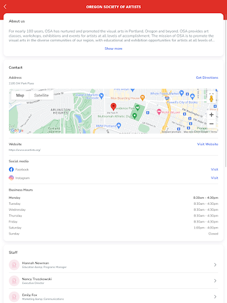Open Get Directions link
This screenshot has width=227, height=303.
pos(207,78)
